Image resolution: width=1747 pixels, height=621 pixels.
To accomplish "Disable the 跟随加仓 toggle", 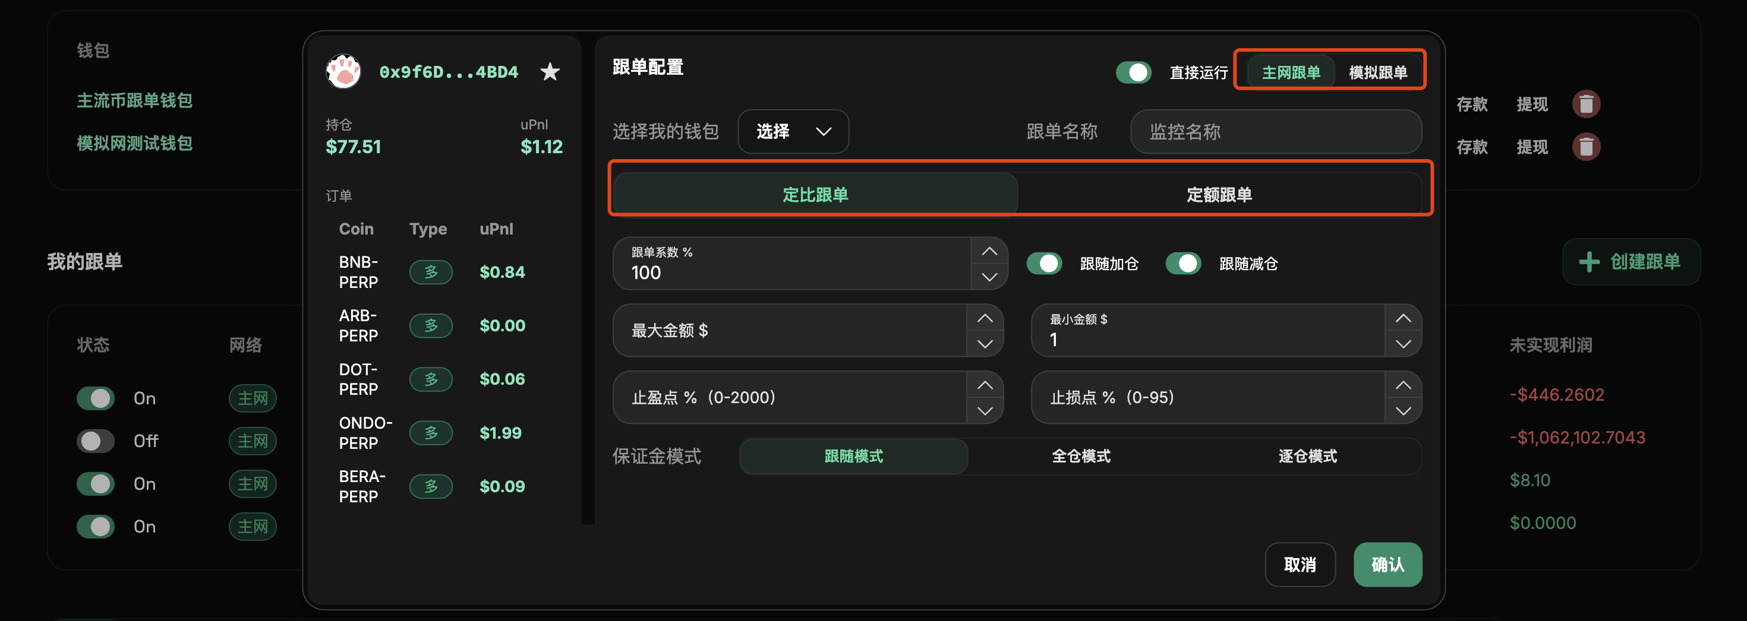I will tap(1043, 263).
